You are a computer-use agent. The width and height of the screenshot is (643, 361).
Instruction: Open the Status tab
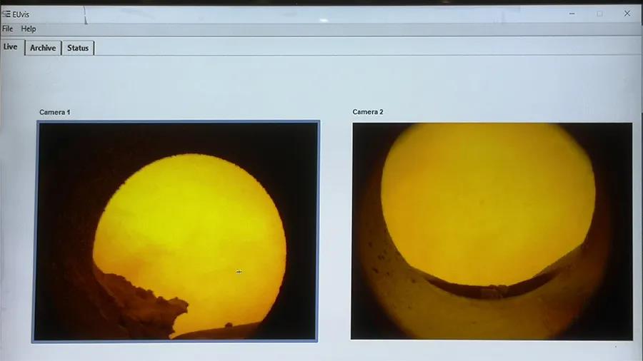click(78, 48)
